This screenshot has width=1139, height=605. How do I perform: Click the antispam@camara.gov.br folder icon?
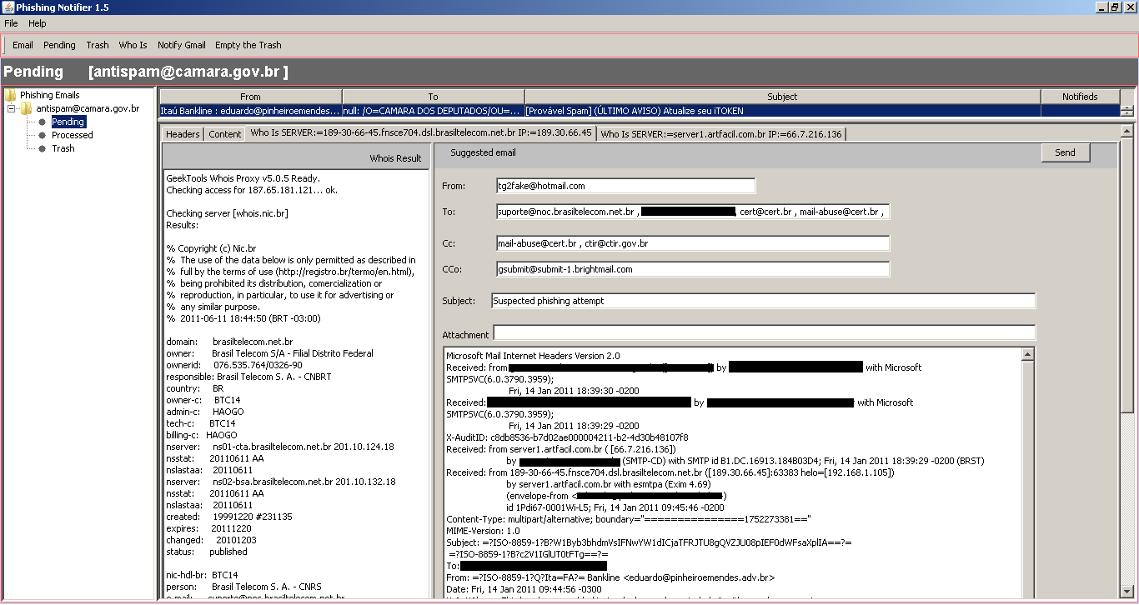pos(27,108)
